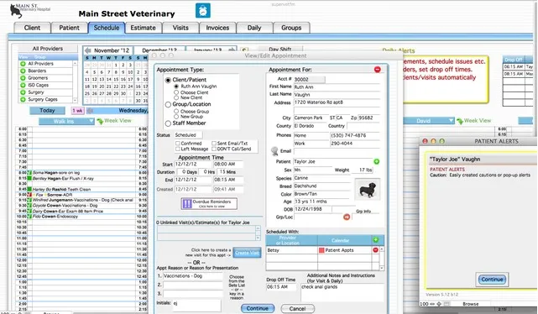Click the Day Shift button
The height and width of the screenshot is (314, 538).
click(x=280, y=50)
